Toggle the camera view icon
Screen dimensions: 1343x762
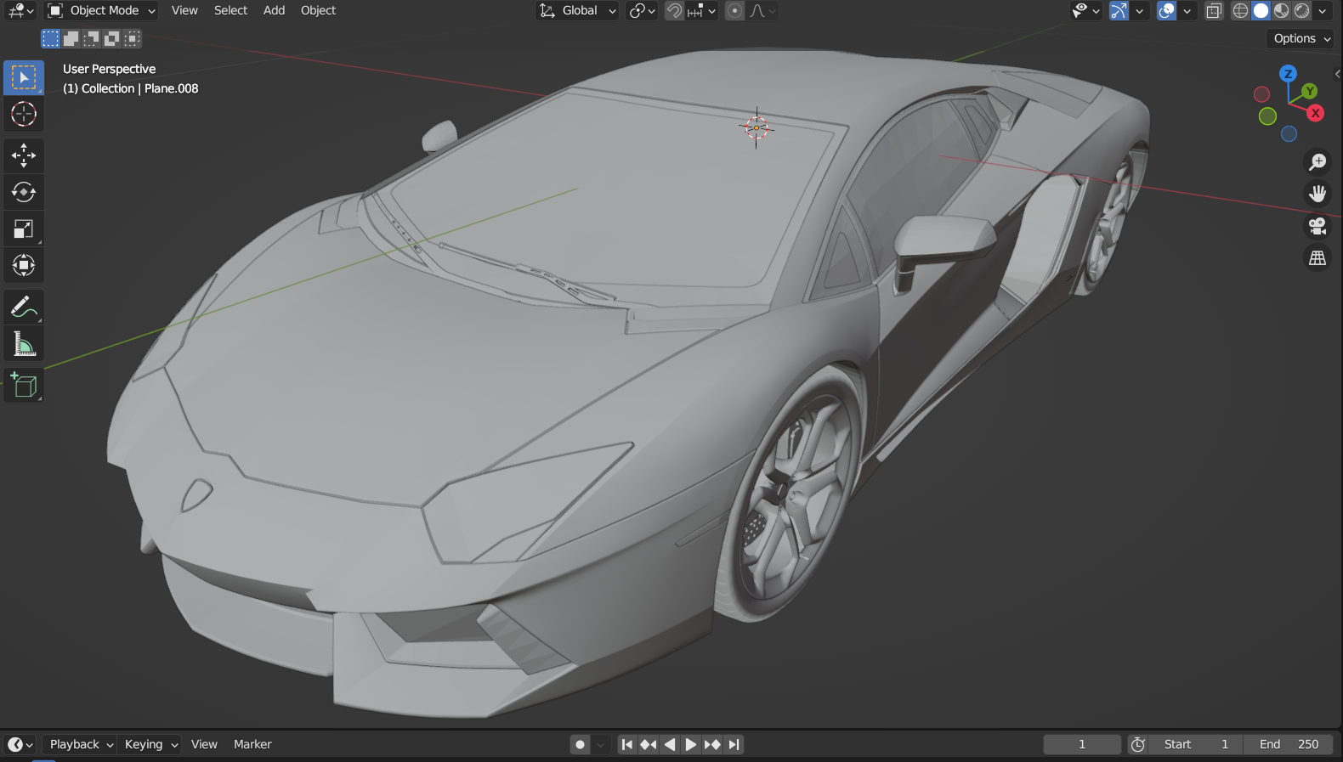[x=1317, y=226]
